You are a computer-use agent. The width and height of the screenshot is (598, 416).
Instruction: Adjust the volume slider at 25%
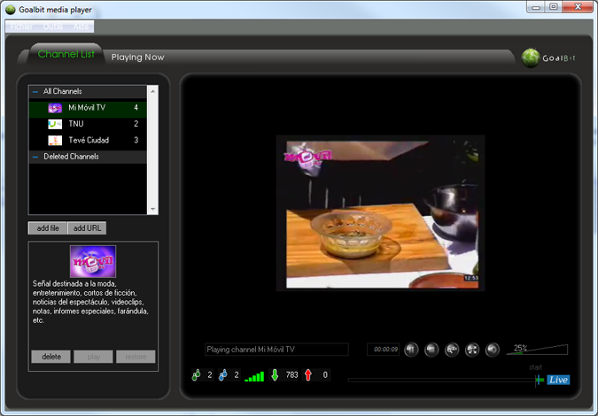click(x=537, y=350)
